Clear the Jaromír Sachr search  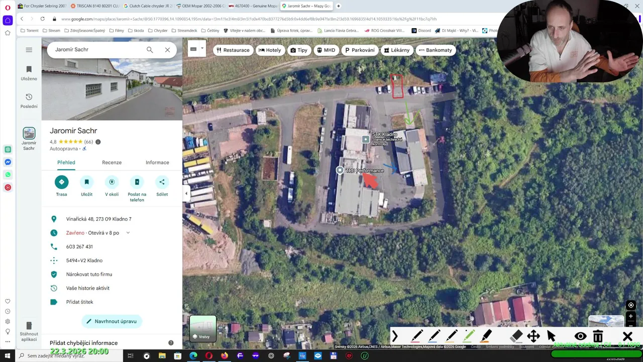tap(167, 50)
